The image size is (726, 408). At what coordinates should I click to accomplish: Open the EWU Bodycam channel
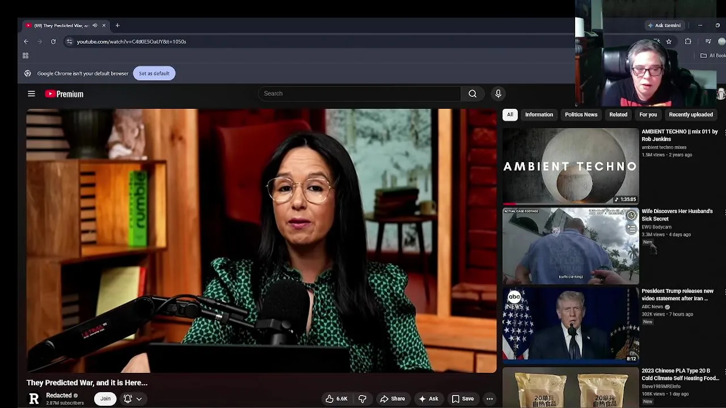pos(656,227)
